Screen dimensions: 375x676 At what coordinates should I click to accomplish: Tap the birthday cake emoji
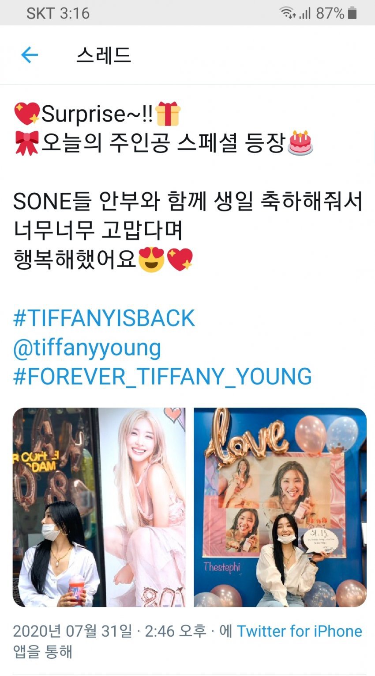click(300, 143)
